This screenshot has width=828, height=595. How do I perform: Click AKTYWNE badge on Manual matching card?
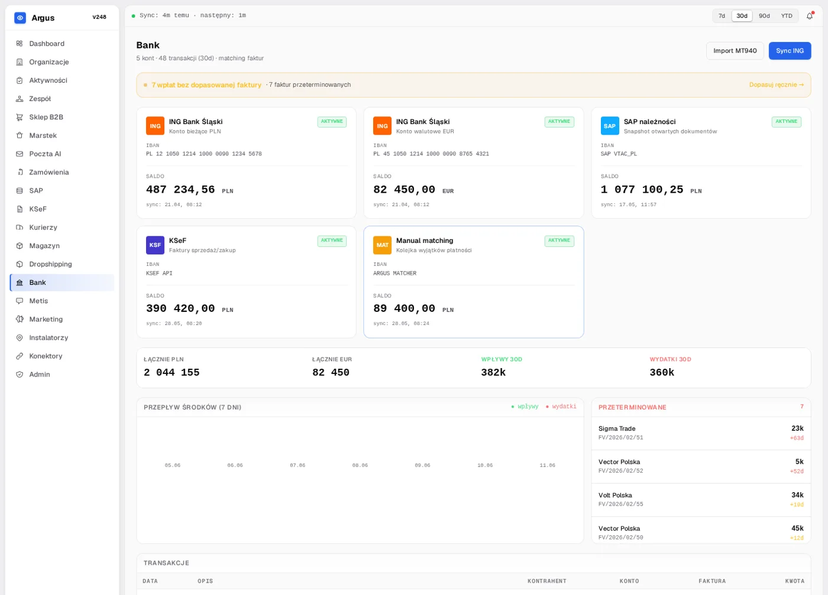(559, 240)
